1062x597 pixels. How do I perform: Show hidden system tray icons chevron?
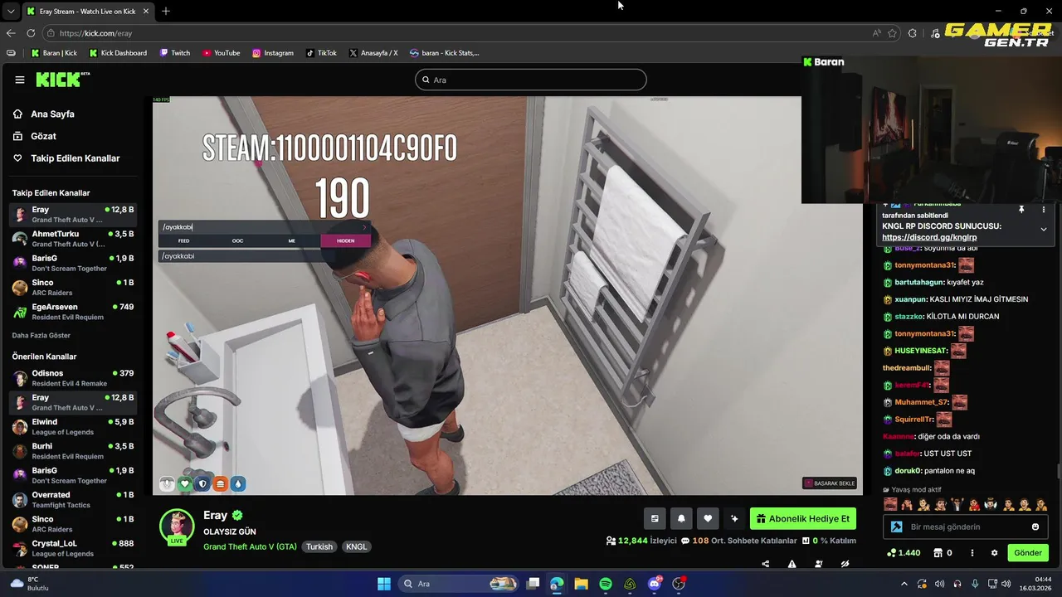click(904, 584)
